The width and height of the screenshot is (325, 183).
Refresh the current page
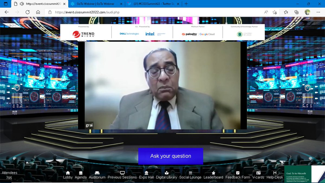click(x=28, y=12)
